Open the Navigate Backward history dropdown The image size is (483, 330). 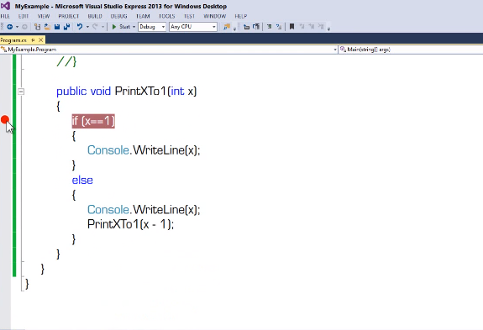(18, 27)
